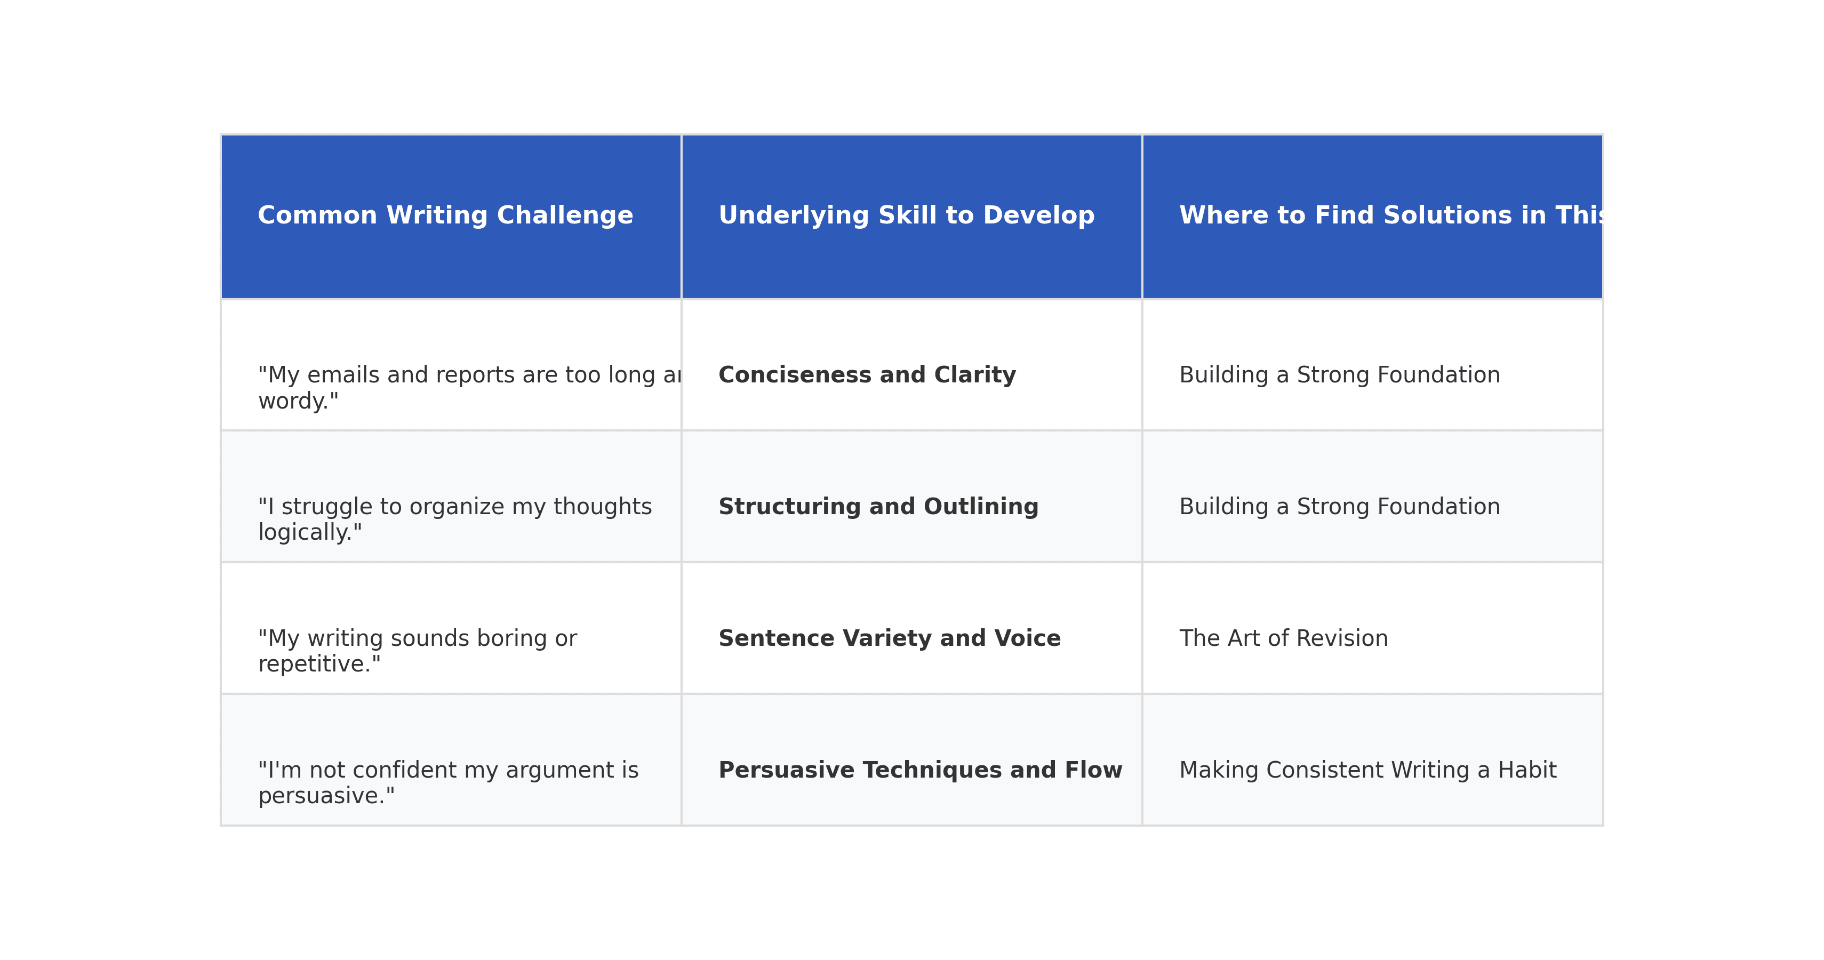Image resolution: width=1824 pixels, height=960 pixels.
Task: Click "Making Consistent Writing a Habit" cell
Action: click(1367, 770)
